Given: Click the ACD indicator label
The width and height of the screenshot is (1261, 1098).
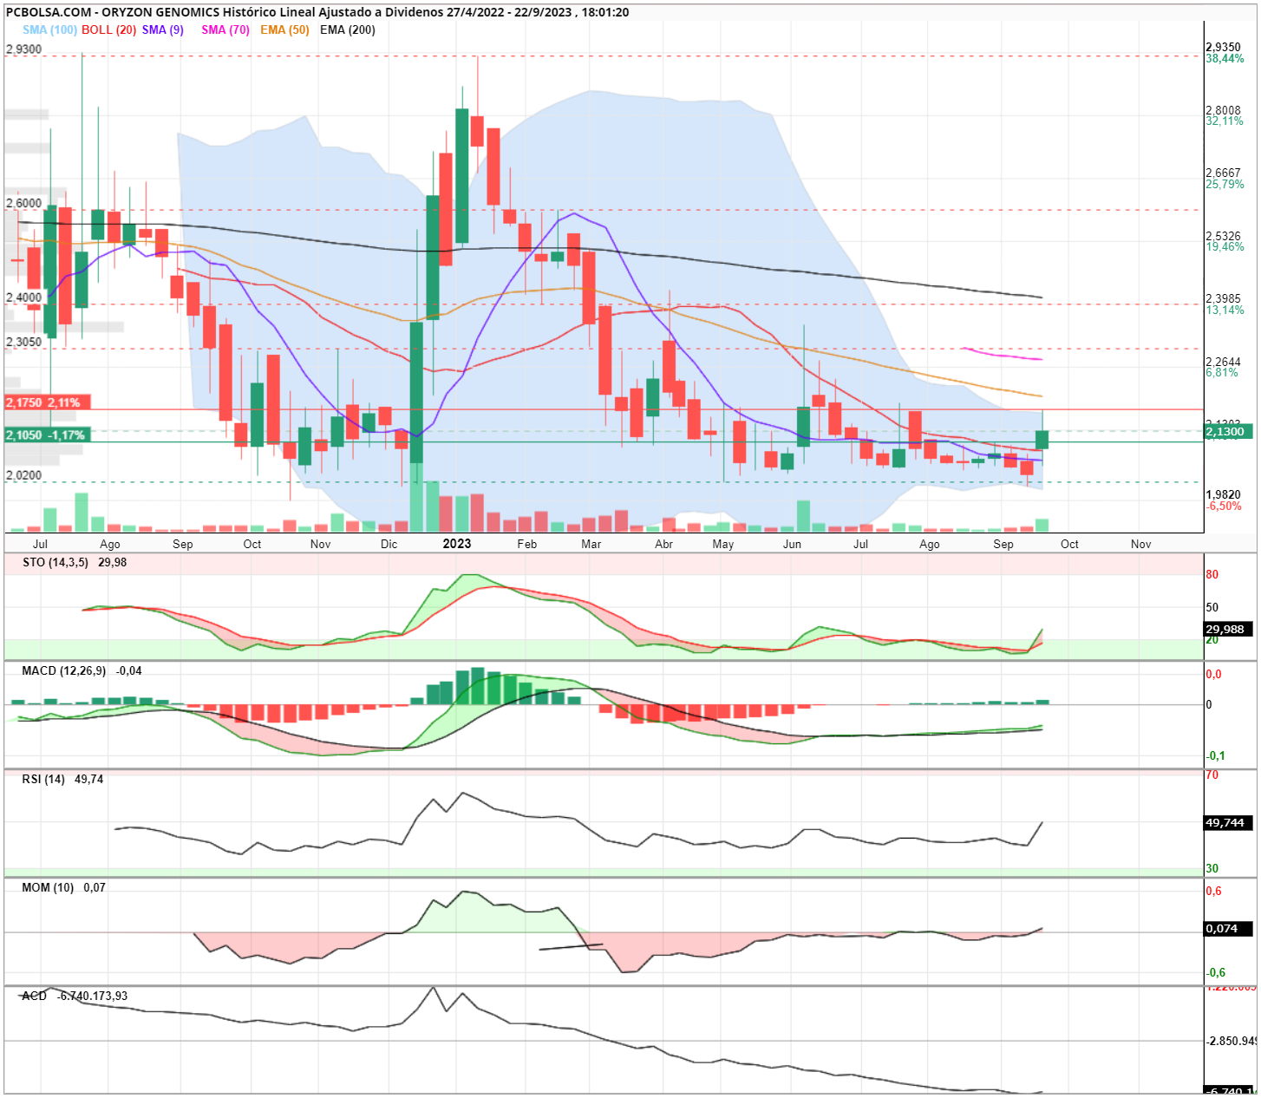Looking at the screenshot, I should [x=35, y=996].
